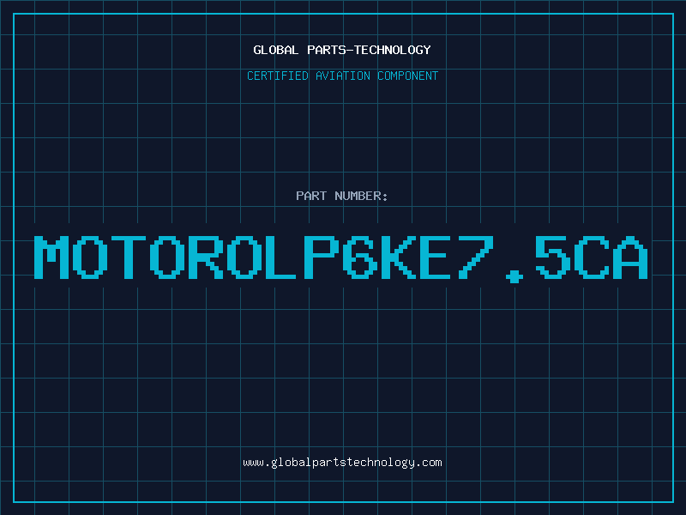
Task: Click the word 'AVIATION' in the subtitle
Action: pyautogui.click(x=342, y=76)
